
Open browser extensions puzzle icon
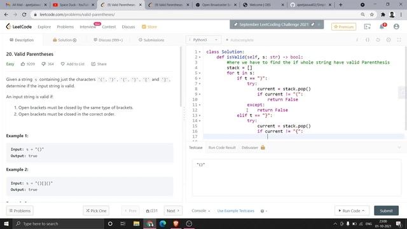383,15
